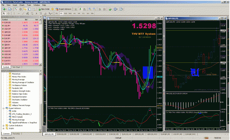This screenshot has height=140, width=230.
Task: Toggle the Auto Scroll chart icon
Action: (100, 9)
